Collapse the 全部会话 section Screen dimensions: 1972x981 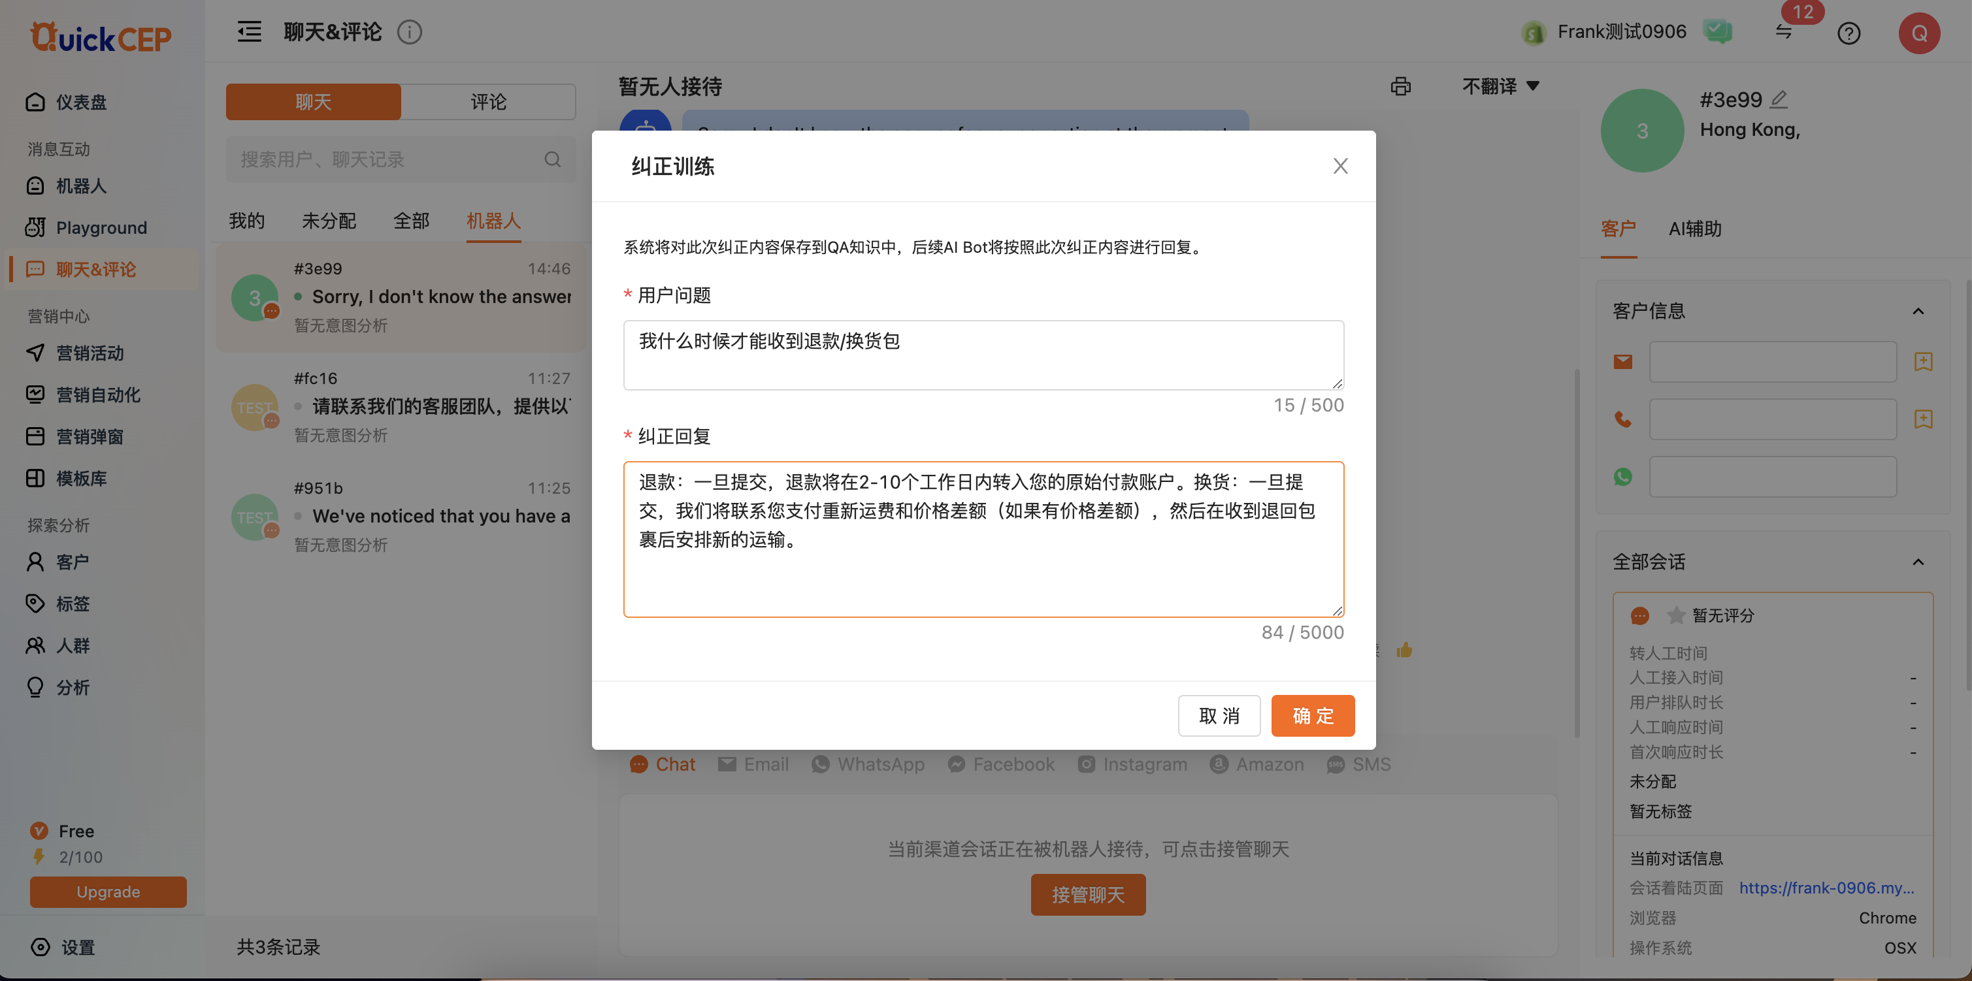1918,562
